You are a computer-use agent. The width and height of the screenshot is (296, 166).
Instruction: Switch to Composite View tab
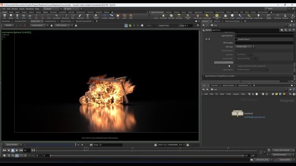[x=50, y=21]
